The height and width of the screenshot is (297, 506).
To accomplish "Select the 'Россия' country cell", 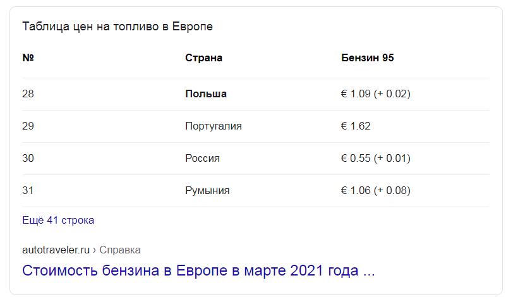I will (202, 158).
